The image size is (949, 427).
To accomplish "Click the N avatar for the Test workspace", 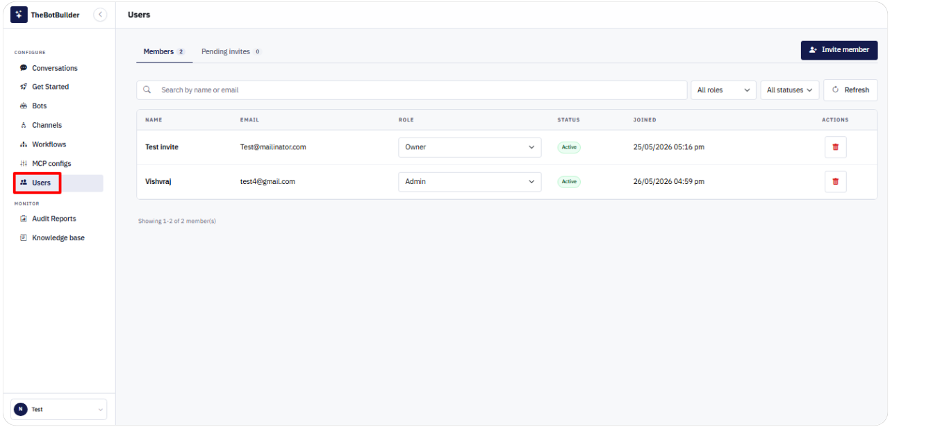I will [21, 409].
